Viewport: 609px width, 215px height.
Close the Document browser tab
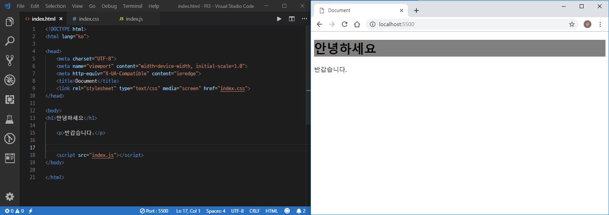click(401, 11)
